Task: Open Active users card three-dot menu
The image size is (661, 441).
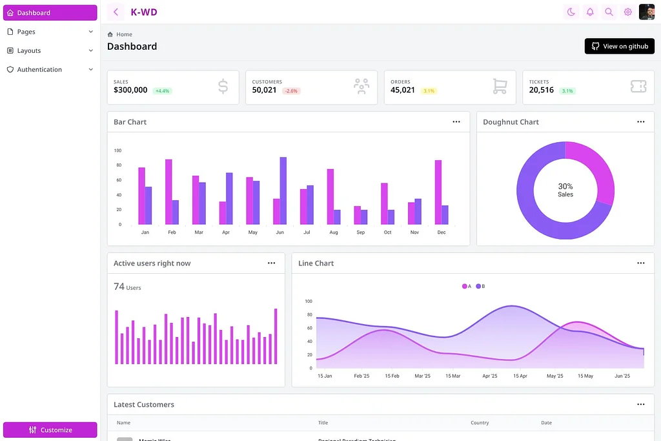Action: click(x=271, y=263)
